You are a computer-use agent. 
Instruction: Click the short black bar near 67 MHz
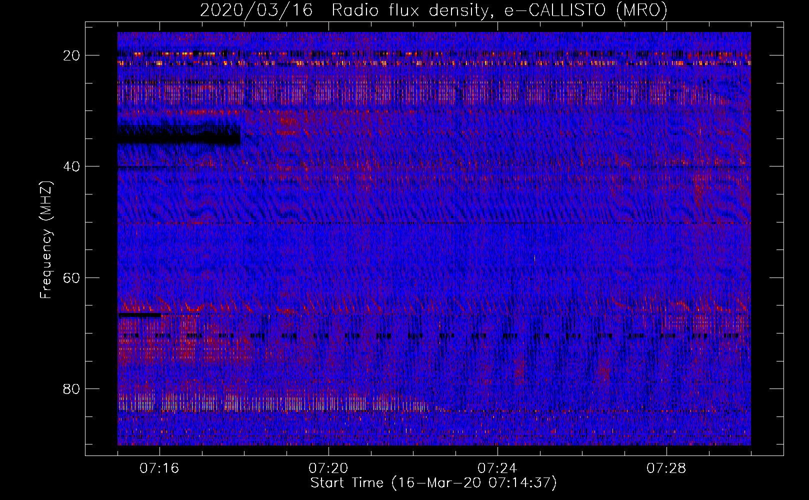[x=139, y=315]
